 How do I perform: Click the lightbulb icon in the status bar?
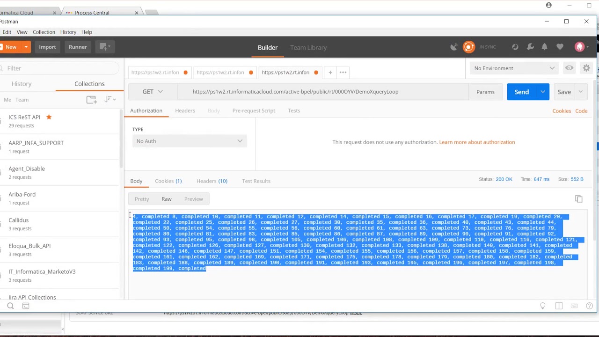point(543,306)
